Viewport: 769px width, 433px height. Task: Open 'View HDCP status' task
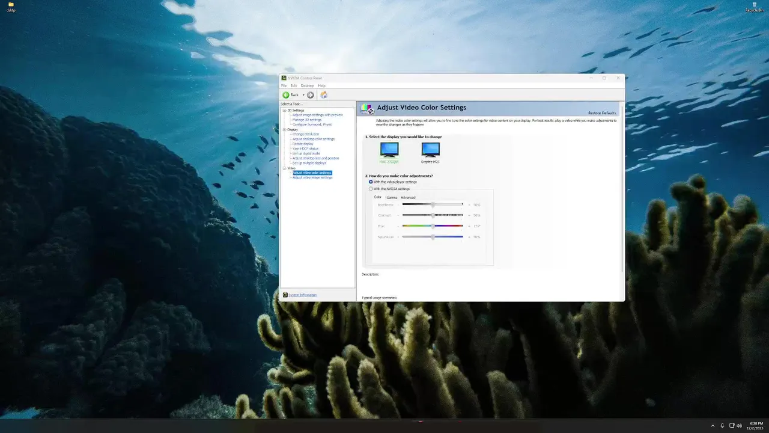pyautogui.click(x=305, y=149)
